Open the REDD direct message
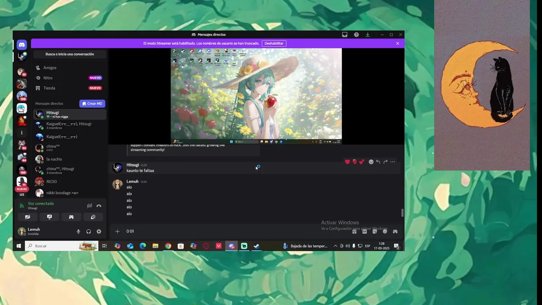Screen dimensions: 542x305 tap(70, 181)
